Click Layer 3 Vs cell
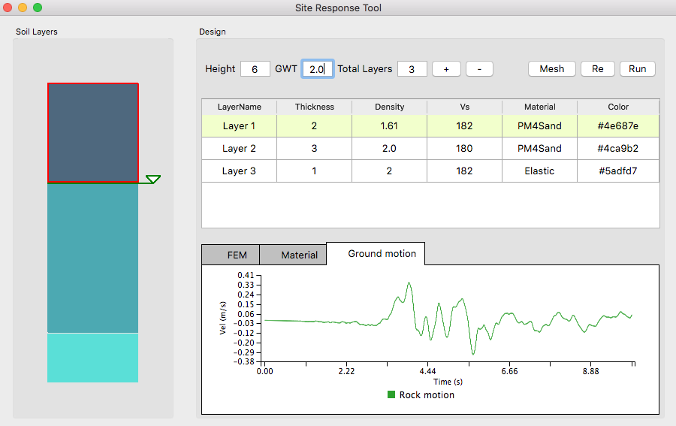This screenshot has width=676, height=426. click(x=464, y=171)
